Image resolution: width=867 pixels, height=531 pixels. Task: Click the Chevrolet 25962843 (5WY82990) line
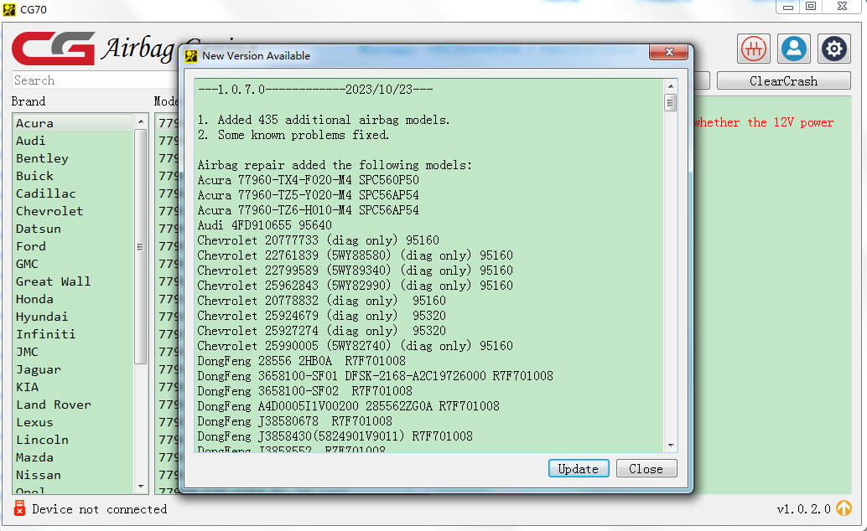point(355,286)
